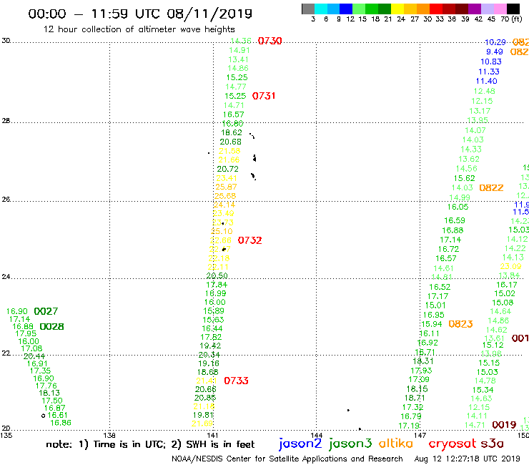Click the 18.13 wave height value

tap(49, 393)
